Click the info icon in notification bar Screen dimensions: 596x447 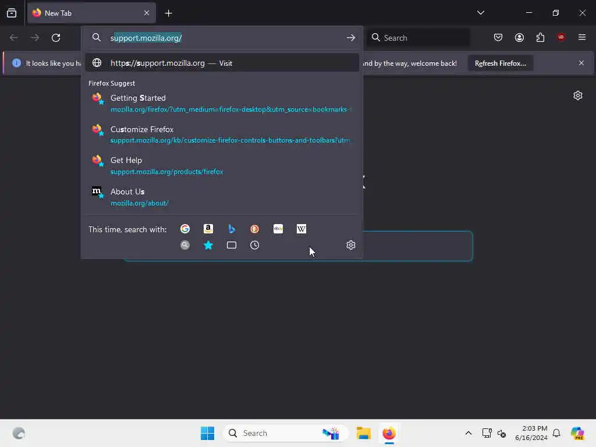point(16,63)
